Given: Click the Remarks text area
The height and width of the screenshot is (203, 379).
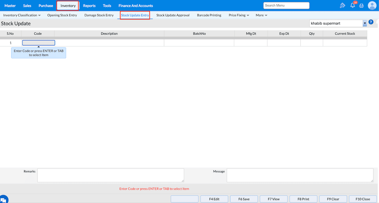Looking at the screenshot, I should point(111,175).
